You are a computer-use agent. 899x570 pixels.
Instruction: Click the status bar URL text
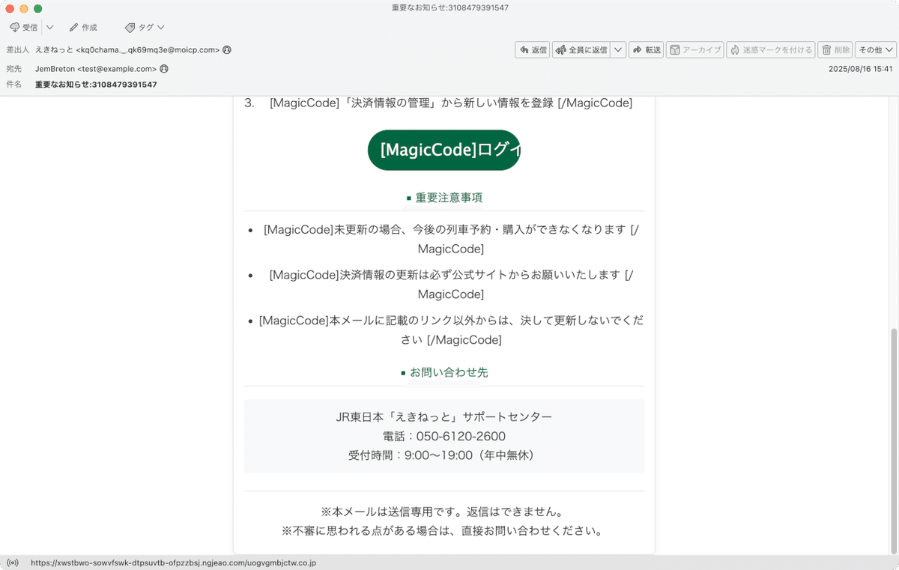coord(173,563)
